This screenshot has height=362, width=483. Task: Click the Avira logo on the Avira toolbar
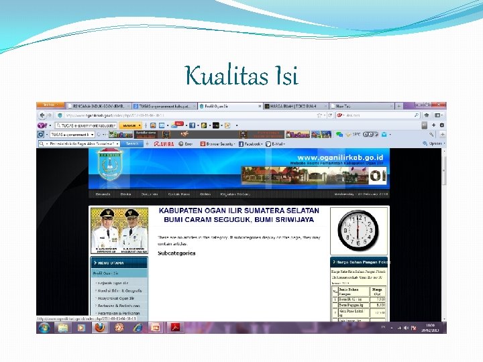(164, 143)
